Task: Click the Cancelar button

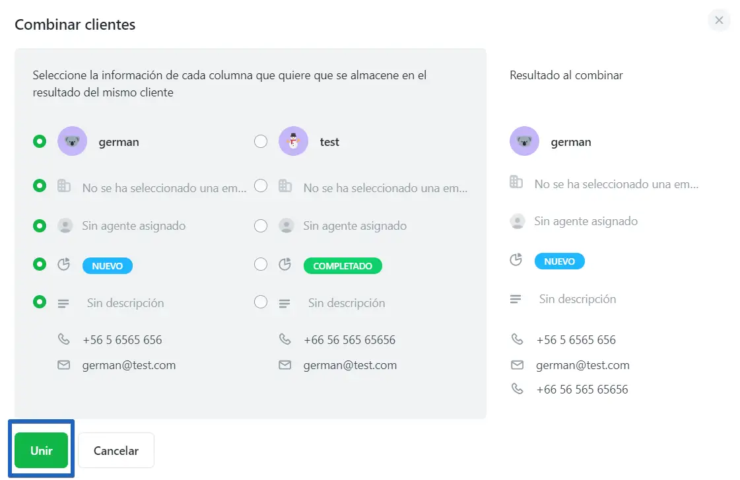Action: (x=116, y=450)
